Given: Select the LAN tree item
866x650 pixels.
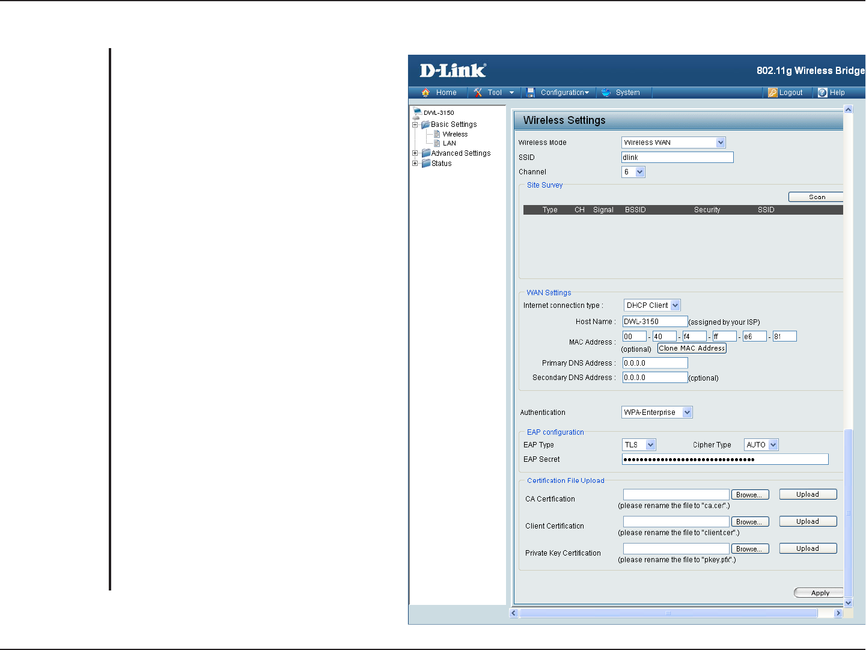Looking at the screenshot, I should pos(450,143).
